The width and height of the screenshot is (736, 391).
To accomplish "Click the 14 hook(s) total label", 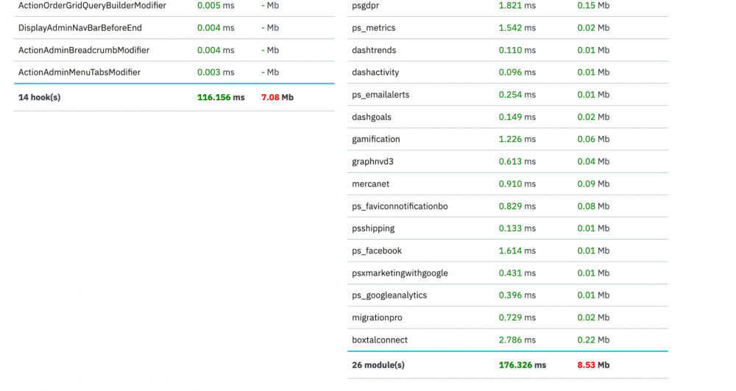I will (40, 98).
